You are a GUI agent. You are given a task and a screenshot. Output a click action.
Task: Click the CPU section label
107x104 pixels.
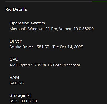pos(14,59)
